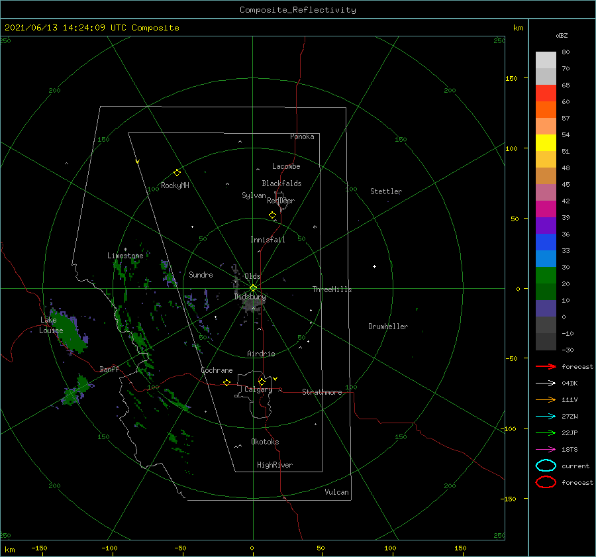Click the red forecast arrow legend icon
596x557 pixels.
pyautogui.click(x=546, y=366)
